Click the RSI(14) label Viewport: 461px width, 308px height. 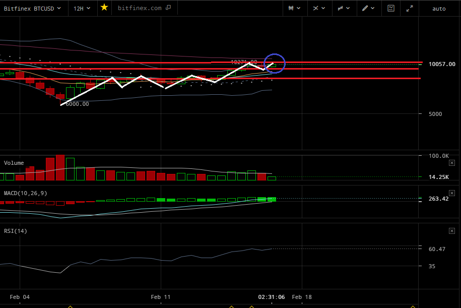(x=15, y=231)
